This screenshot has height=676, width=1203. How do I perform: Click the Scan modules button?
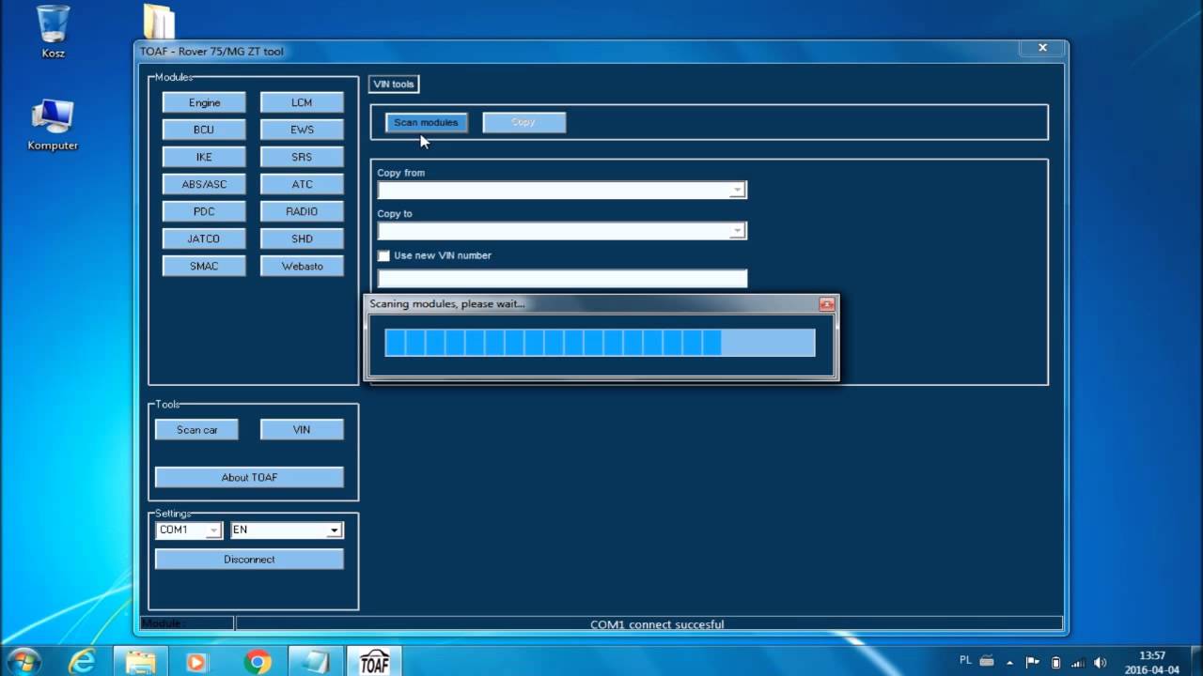point(426,122)
